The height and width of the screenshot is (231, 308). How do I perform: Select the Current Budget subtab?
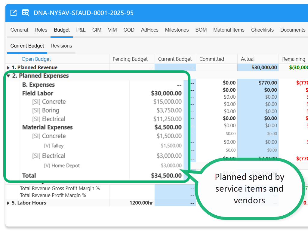[x=27, y=46]
